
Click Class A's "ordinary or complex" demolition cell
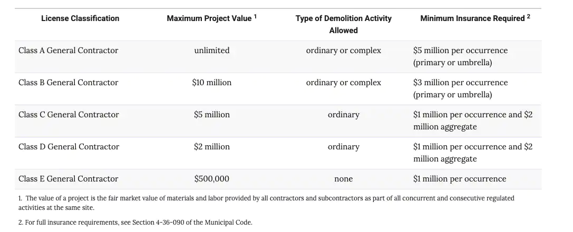click(x=344, y=51)
